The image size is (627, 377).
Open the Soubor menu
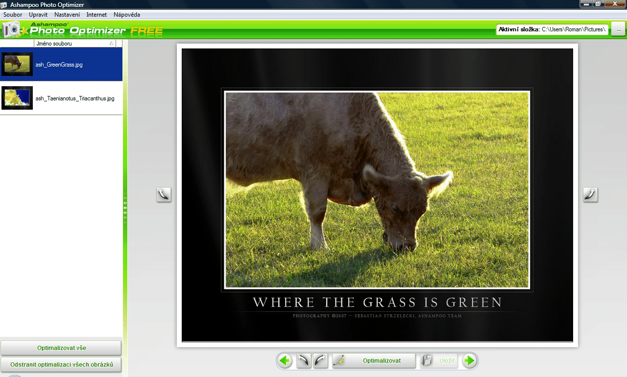point(13,15)
